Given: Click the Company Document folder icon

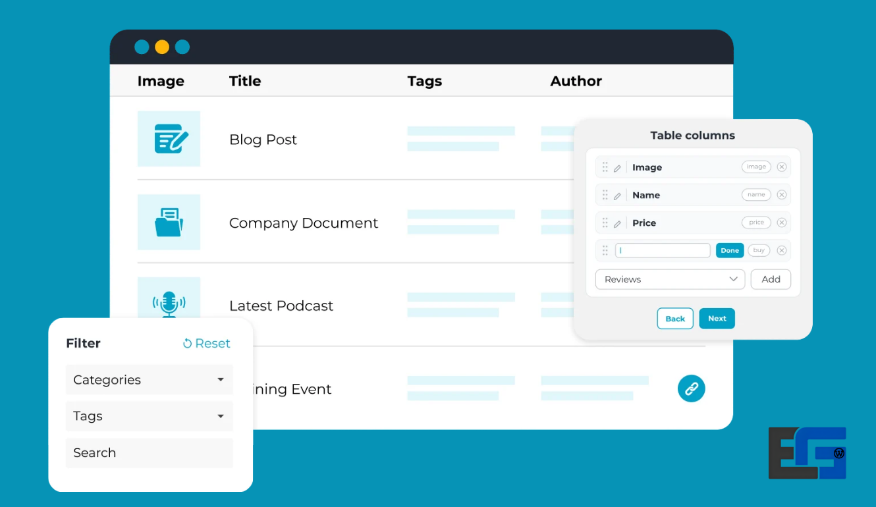Looking at the screenshot, I should (x=169, y=222).
